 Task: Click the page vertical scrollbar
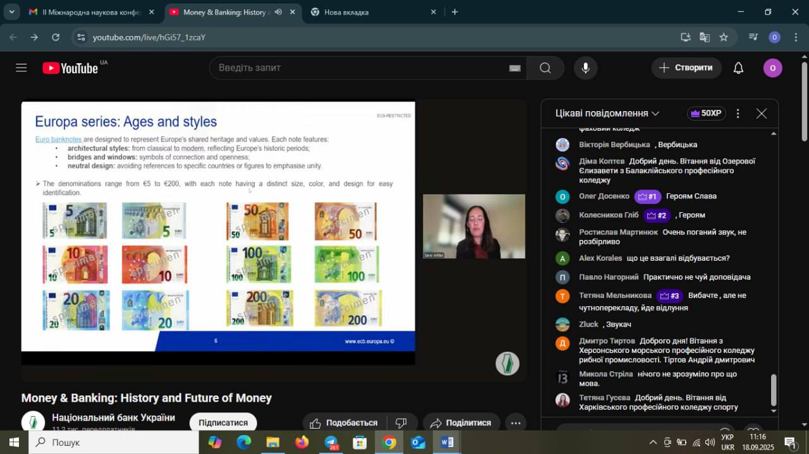[804, 101]
